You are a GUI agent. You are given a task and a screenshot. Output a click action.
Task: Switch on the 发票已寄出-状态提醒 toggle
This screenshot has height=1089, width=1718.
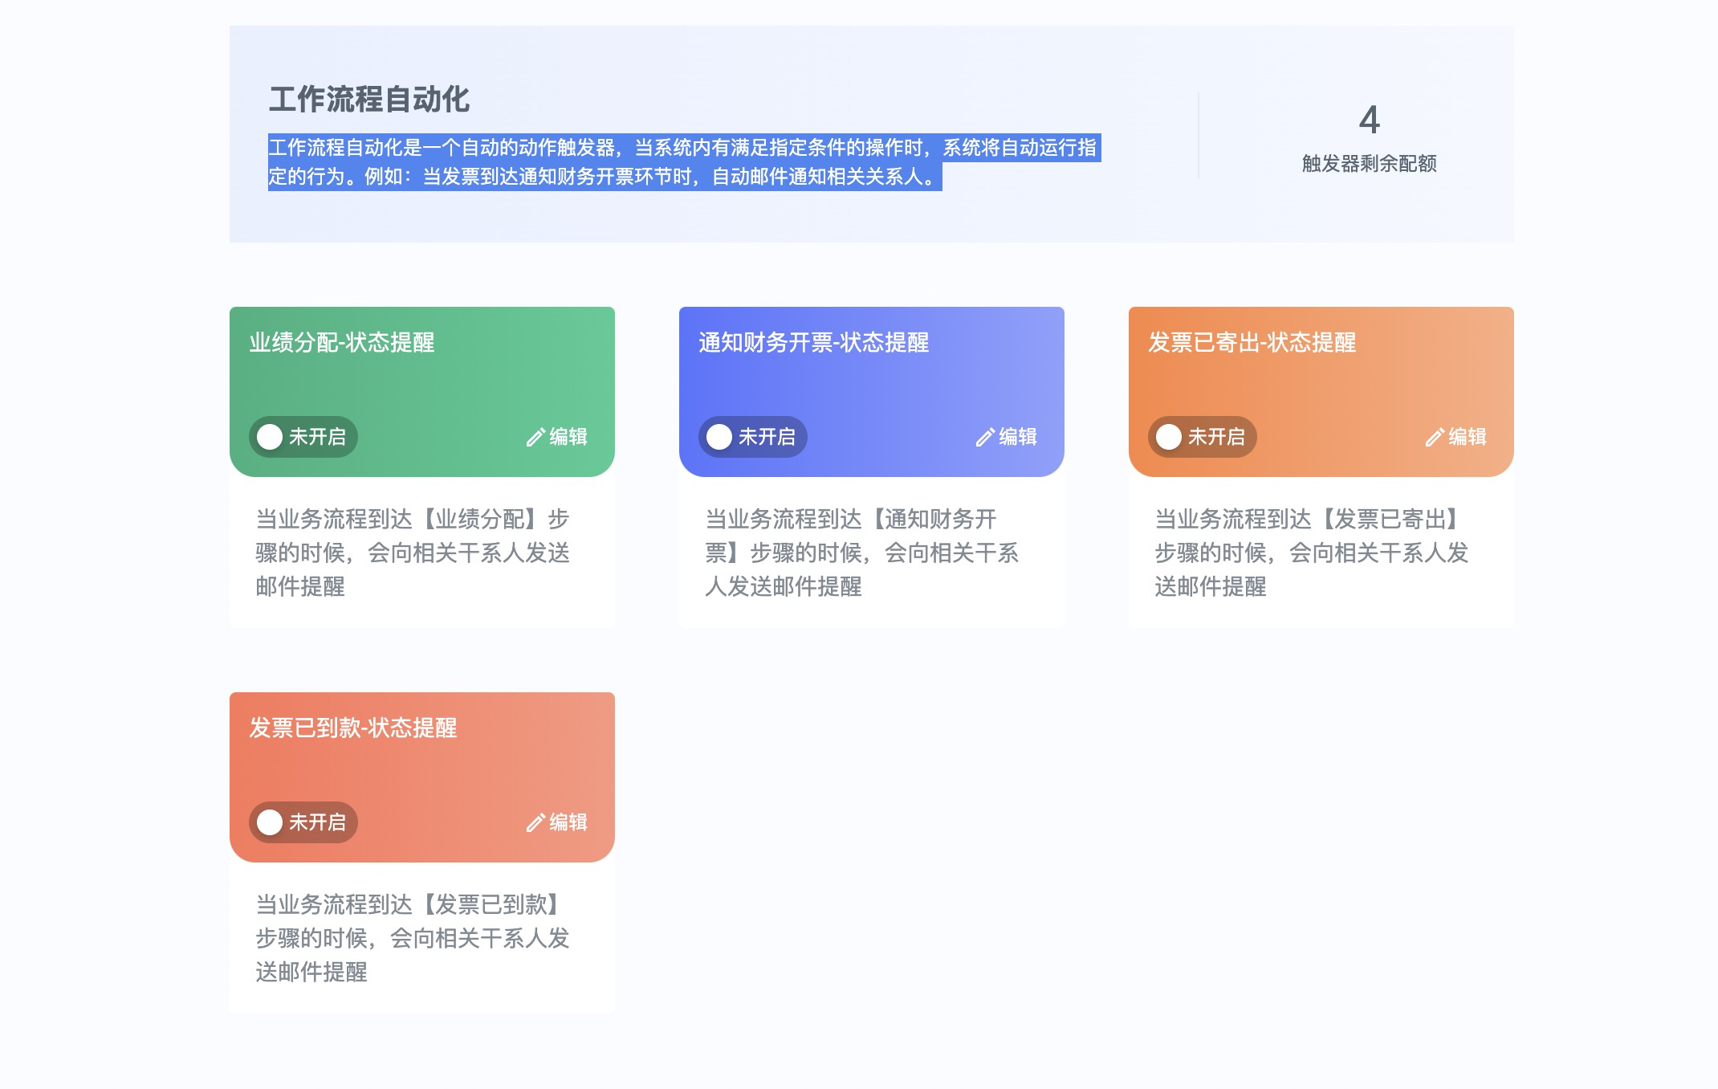coord(1203,437)
